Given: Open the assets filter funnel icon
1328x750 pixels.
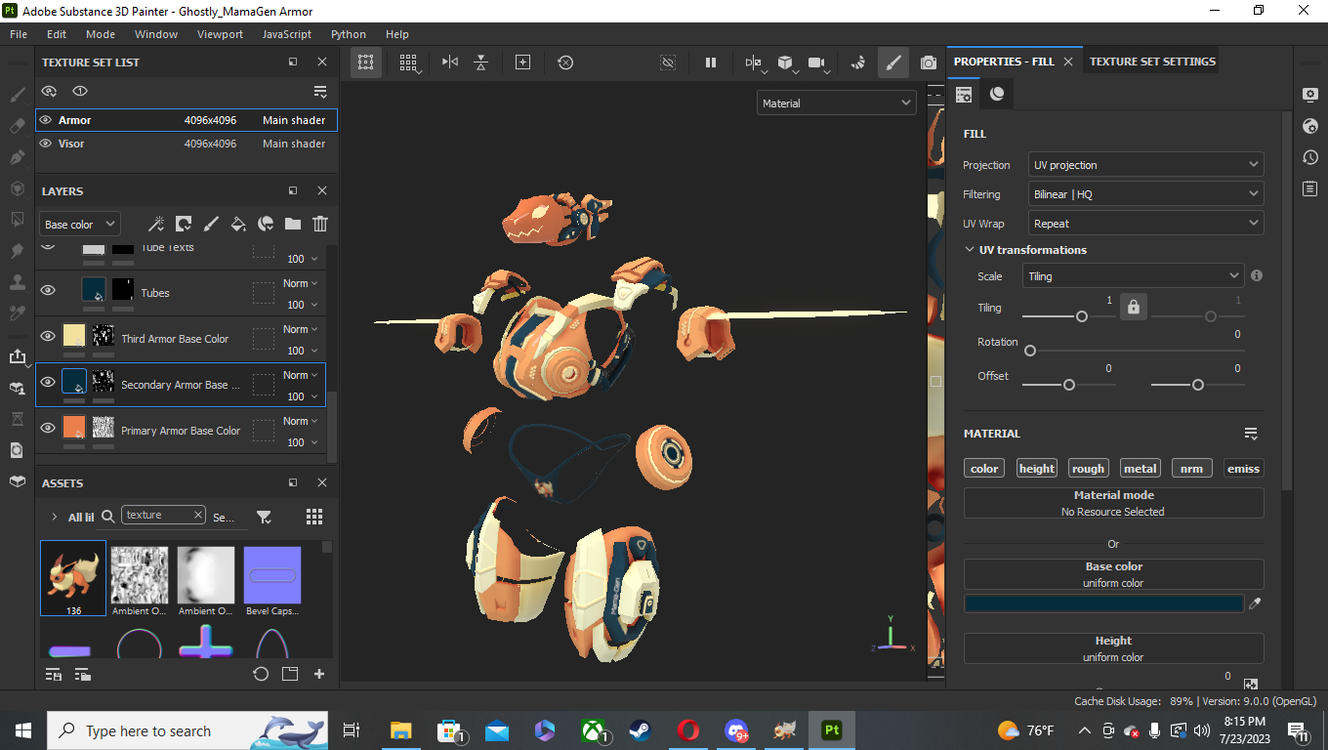Looking at the screenshot, I should (264, 517).
